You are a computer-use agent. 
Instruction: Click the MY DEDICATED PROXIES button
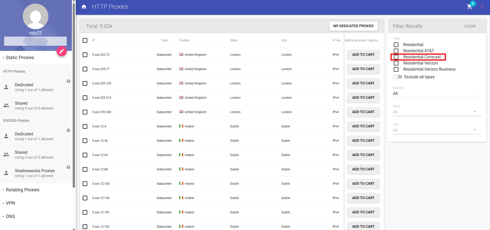[353, 26]
